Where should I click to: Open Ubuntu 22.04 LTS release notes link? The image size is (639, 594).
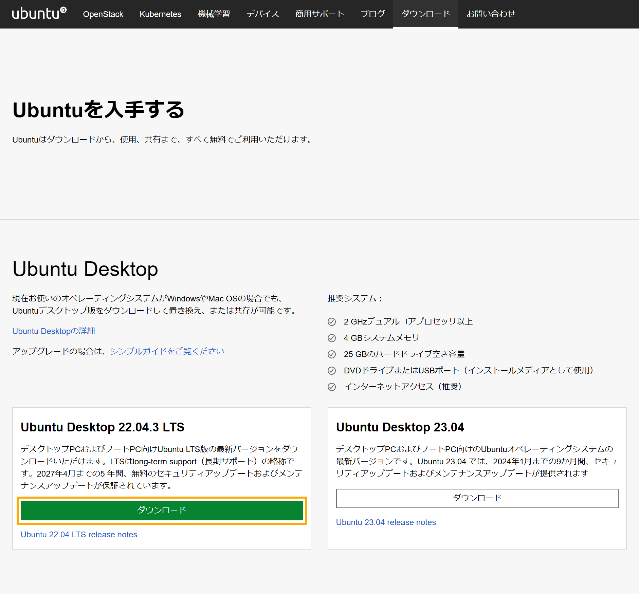[x=79, y=535]
